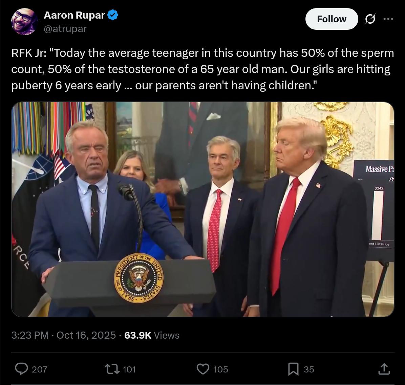405x385 pixels.
Task: Click the repost arrows icon
Action: point(112,369)
